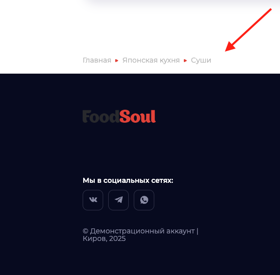
Task: Click the Демонстрационный аккаунт copyright text
Action: point(142,231)
